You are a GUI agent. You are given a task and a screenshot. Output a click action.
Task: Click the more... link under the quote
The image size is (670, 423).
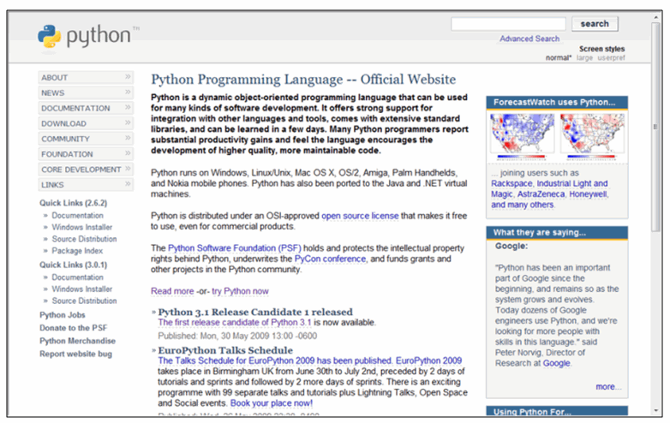(x=608, y=387)
